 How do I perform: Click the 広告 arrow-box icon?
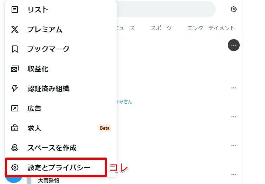coord(15,108)
